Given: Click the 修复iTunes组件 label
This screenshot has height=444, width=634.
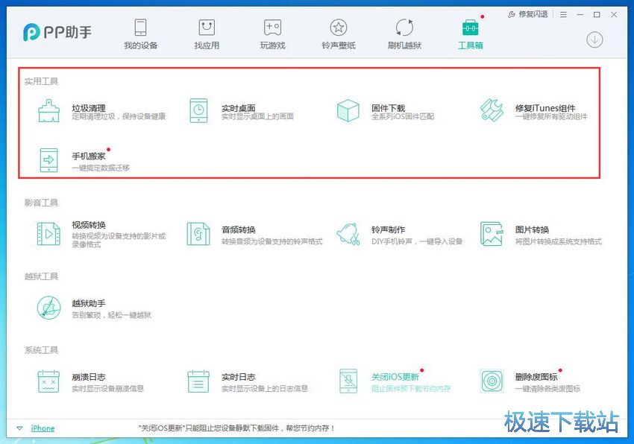Looking at the screenshot, I should (545, 108).
